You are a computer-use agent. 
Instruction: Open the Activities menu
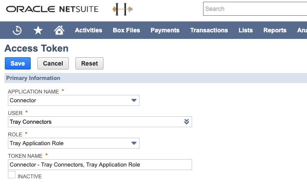(x=89, y=30)
